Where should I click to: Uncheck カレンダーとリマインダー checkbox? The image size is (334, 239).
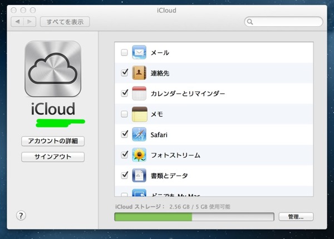[124, 93]
